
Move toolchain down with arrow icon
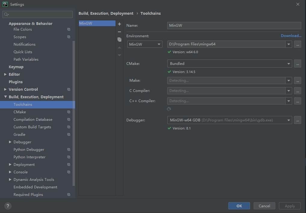click(x=119, y=55)
